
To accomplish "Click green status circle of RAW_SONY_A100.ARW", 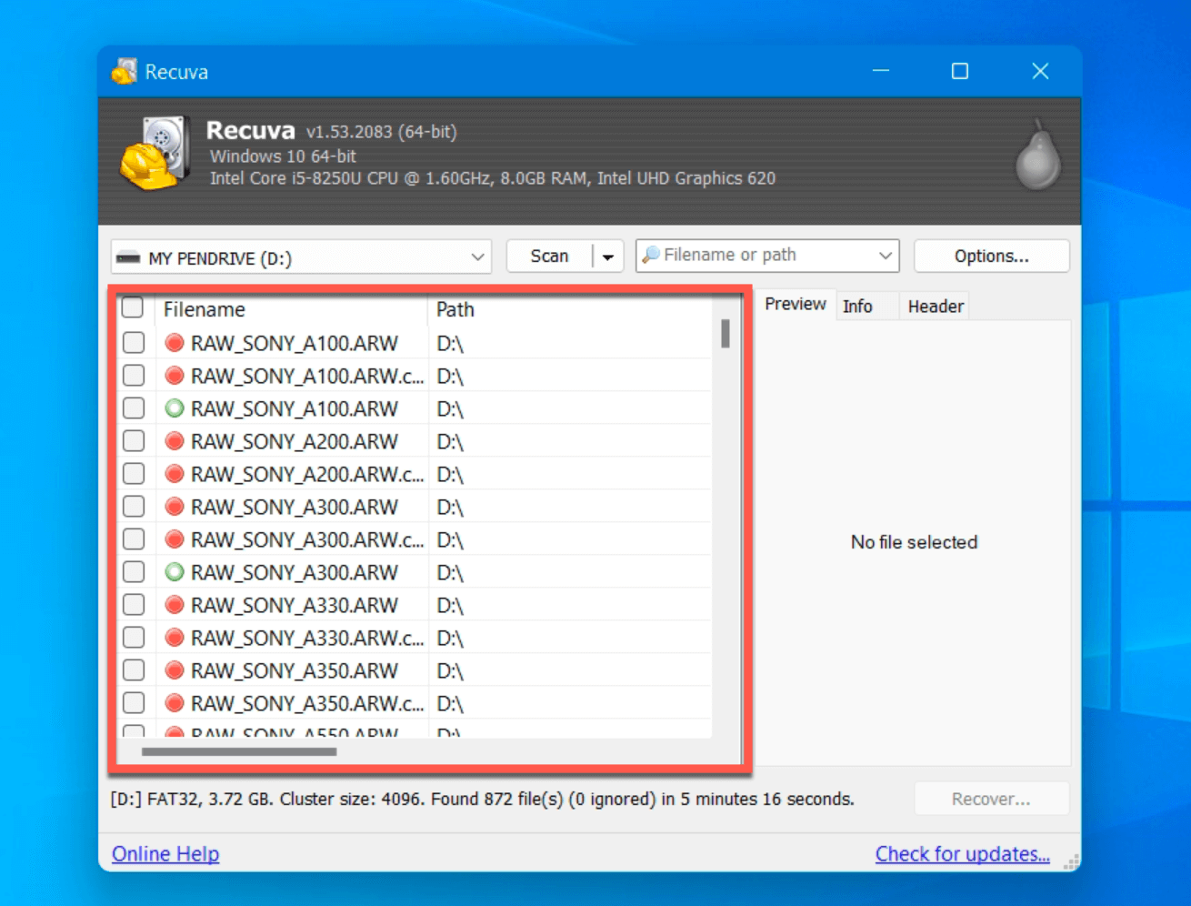I will (x=175, y=408).
